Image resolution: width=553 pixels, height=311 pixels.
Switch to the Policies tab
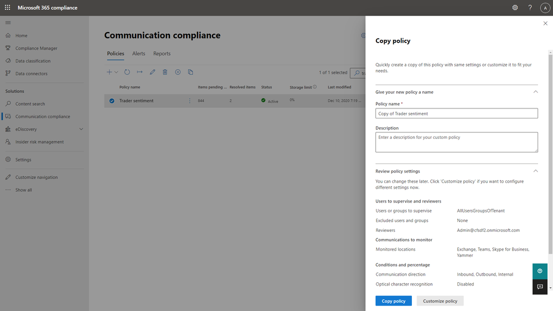coord(115,54)
